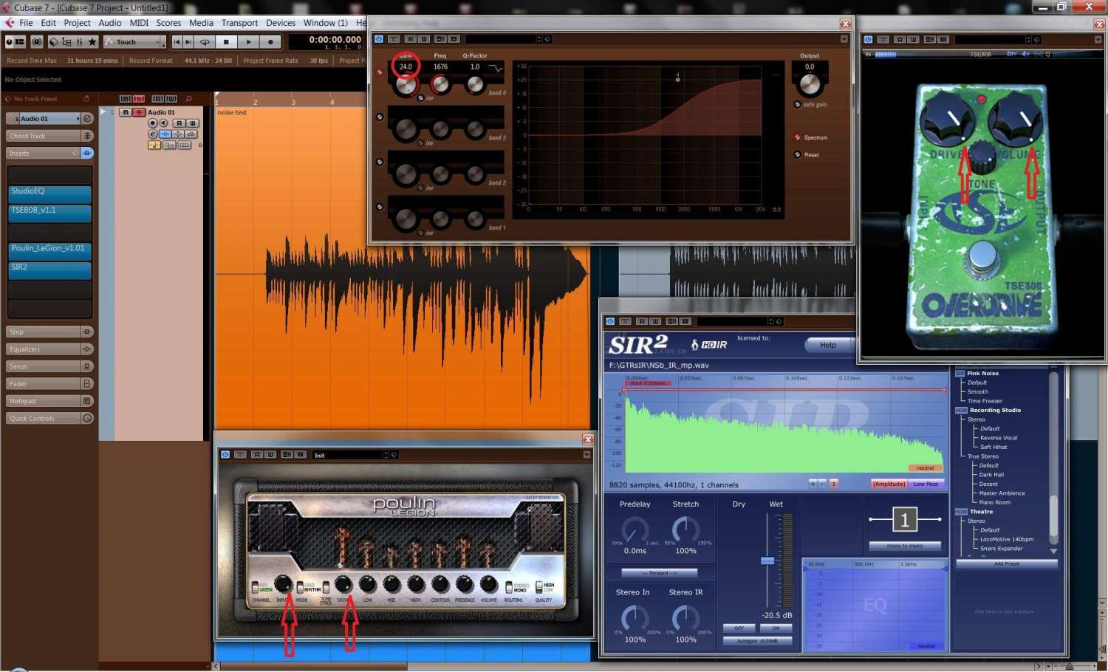
Task: Bypass the StudioEQ plugin power button
Action: (x=379, y=39)
